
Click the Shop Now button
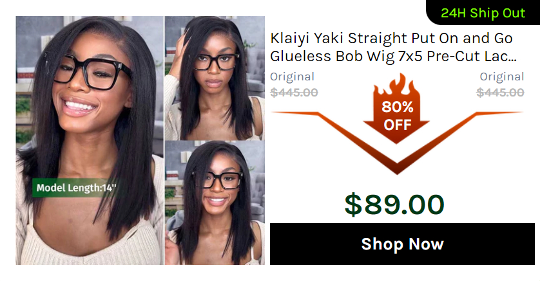pos(402,244)
